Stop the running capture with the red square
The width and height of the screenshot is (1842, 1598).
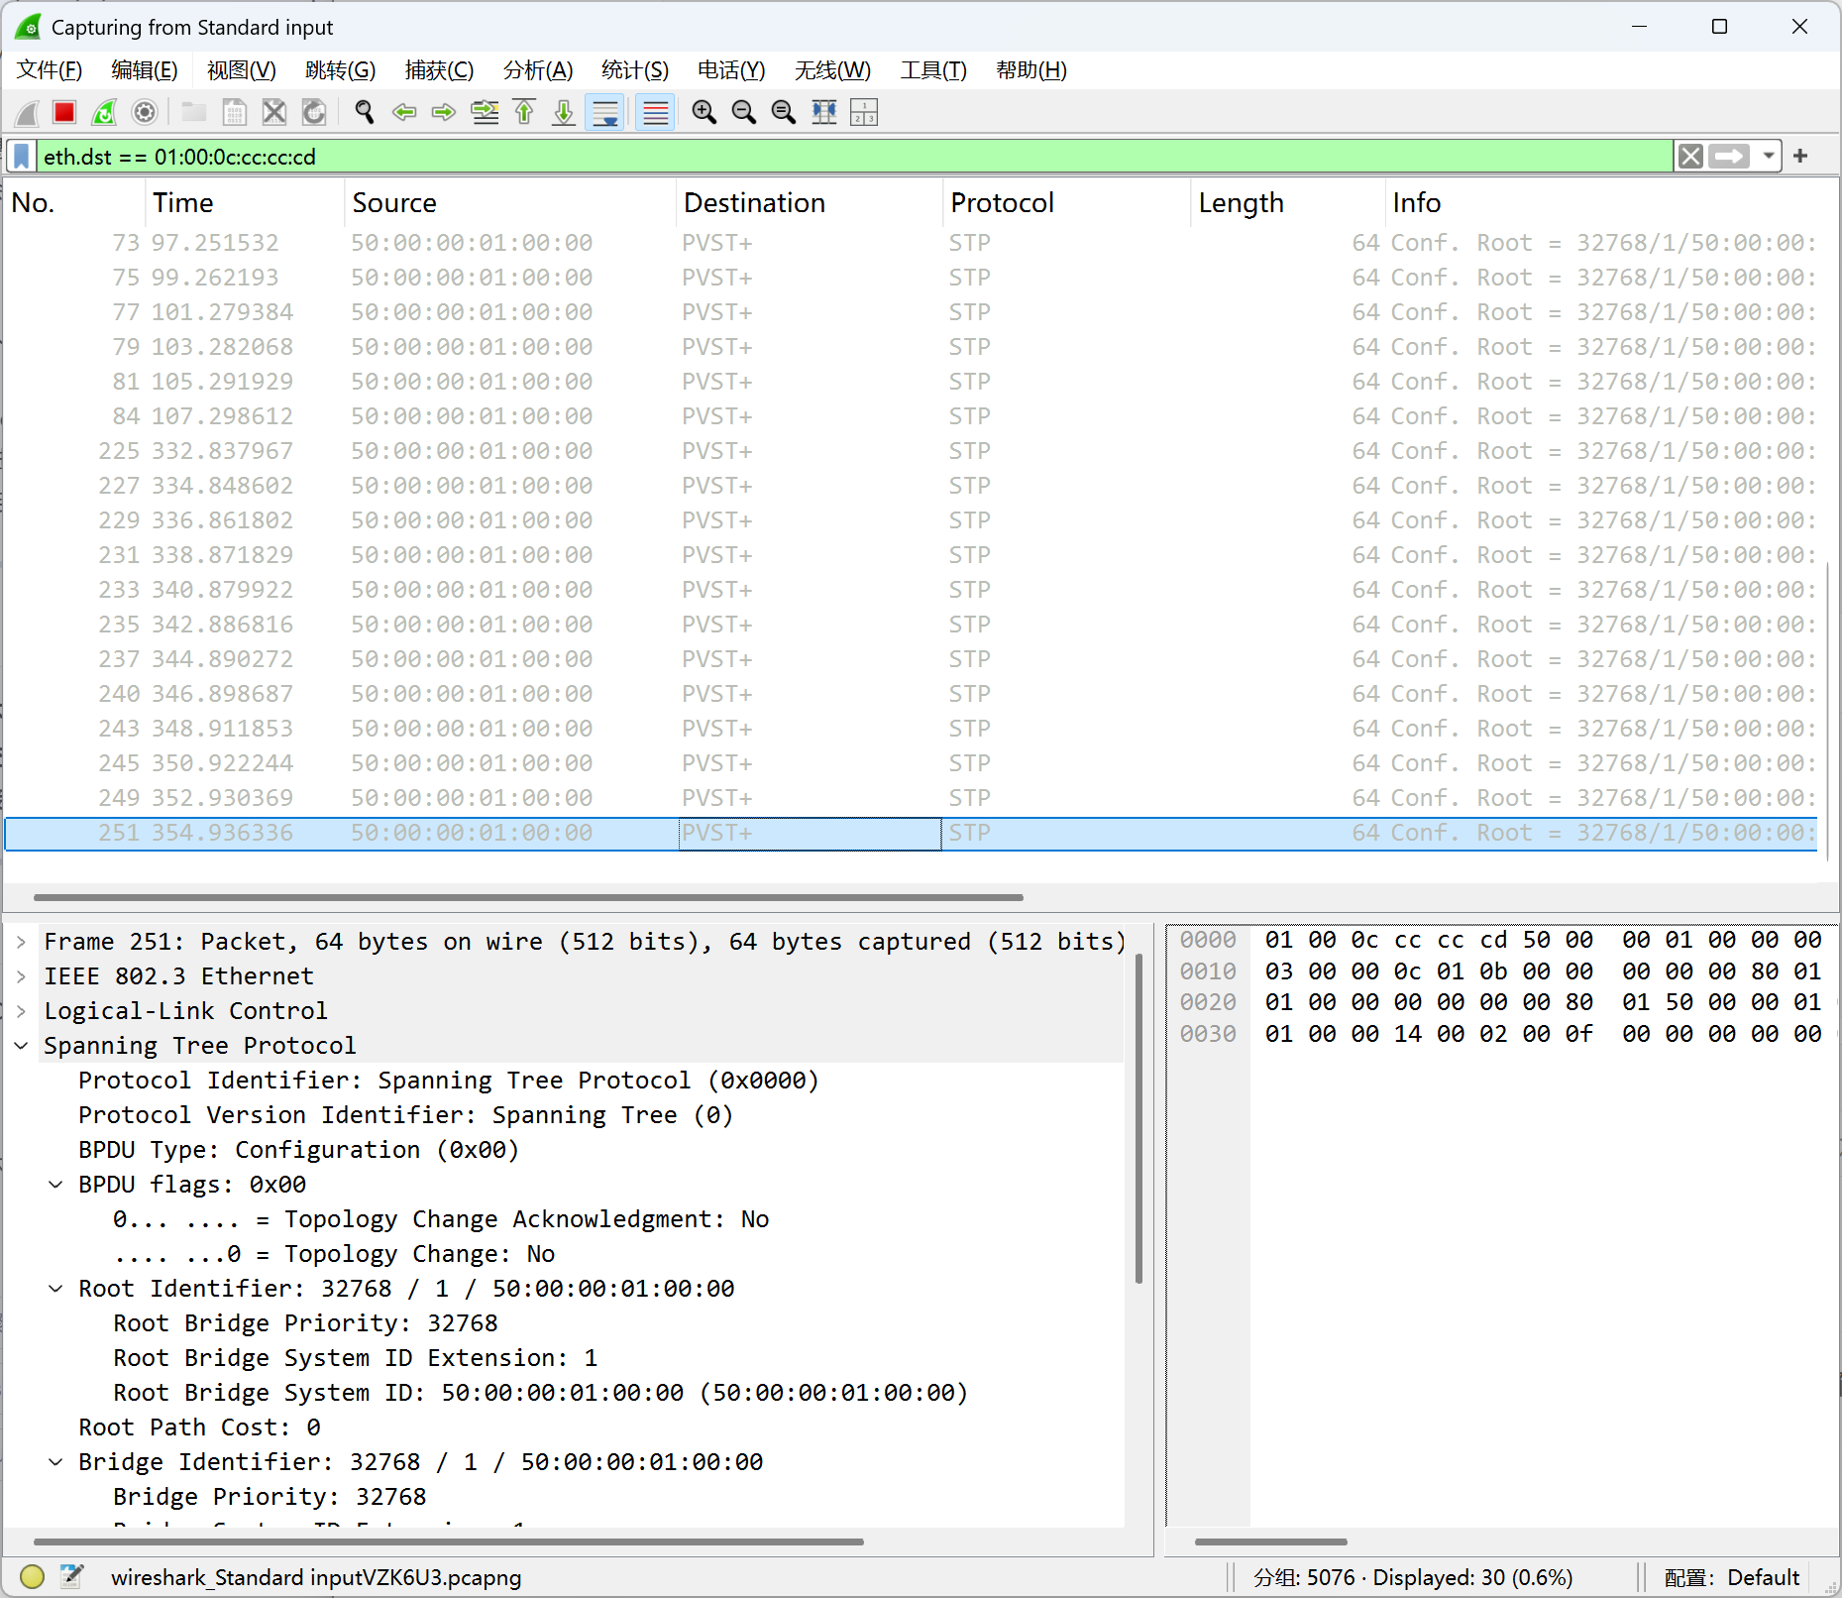[x=64, y=113]
